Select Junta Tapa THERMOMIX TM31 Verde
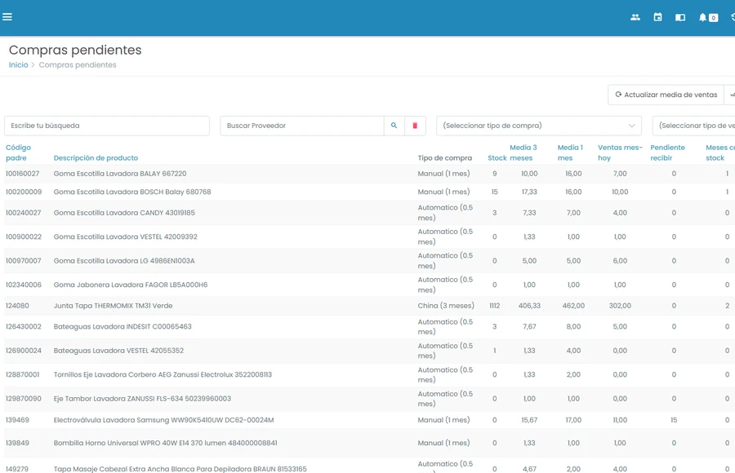Viewport: 735px width, 473px height. click(x=113, y=305)
